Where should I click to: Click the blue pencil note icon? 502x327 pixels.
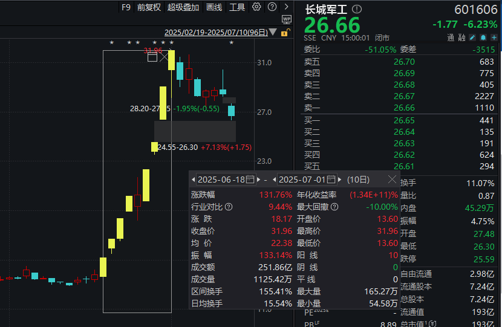tap(472, 37)
